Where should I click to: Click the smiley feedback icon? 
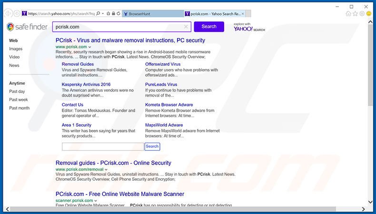369,14
